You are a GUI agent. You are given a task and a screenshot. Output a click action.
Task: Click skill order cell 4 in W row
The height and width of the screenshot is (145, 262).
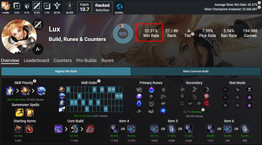pyautogui.click(x=79, y=96)
